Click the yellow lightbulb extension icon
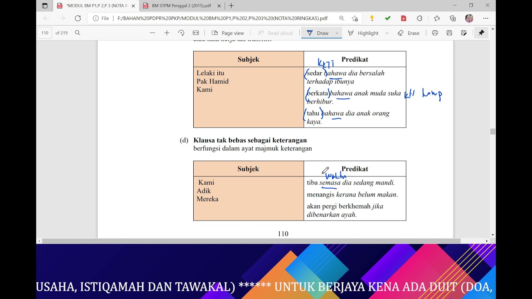The image size is (532, 299). [x=372, y=18]
